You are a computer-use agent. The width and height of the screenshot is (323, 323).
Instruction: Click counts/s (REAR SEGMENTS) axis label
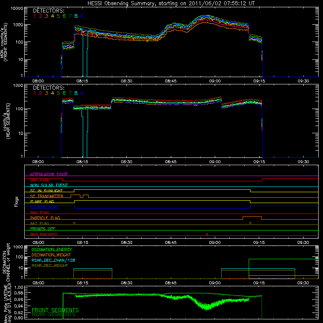click(x=6, y=121)
